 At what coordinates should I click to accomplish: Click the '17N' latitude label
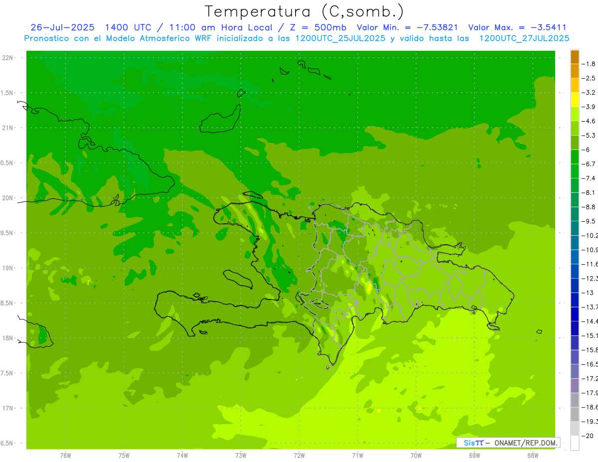7,408
